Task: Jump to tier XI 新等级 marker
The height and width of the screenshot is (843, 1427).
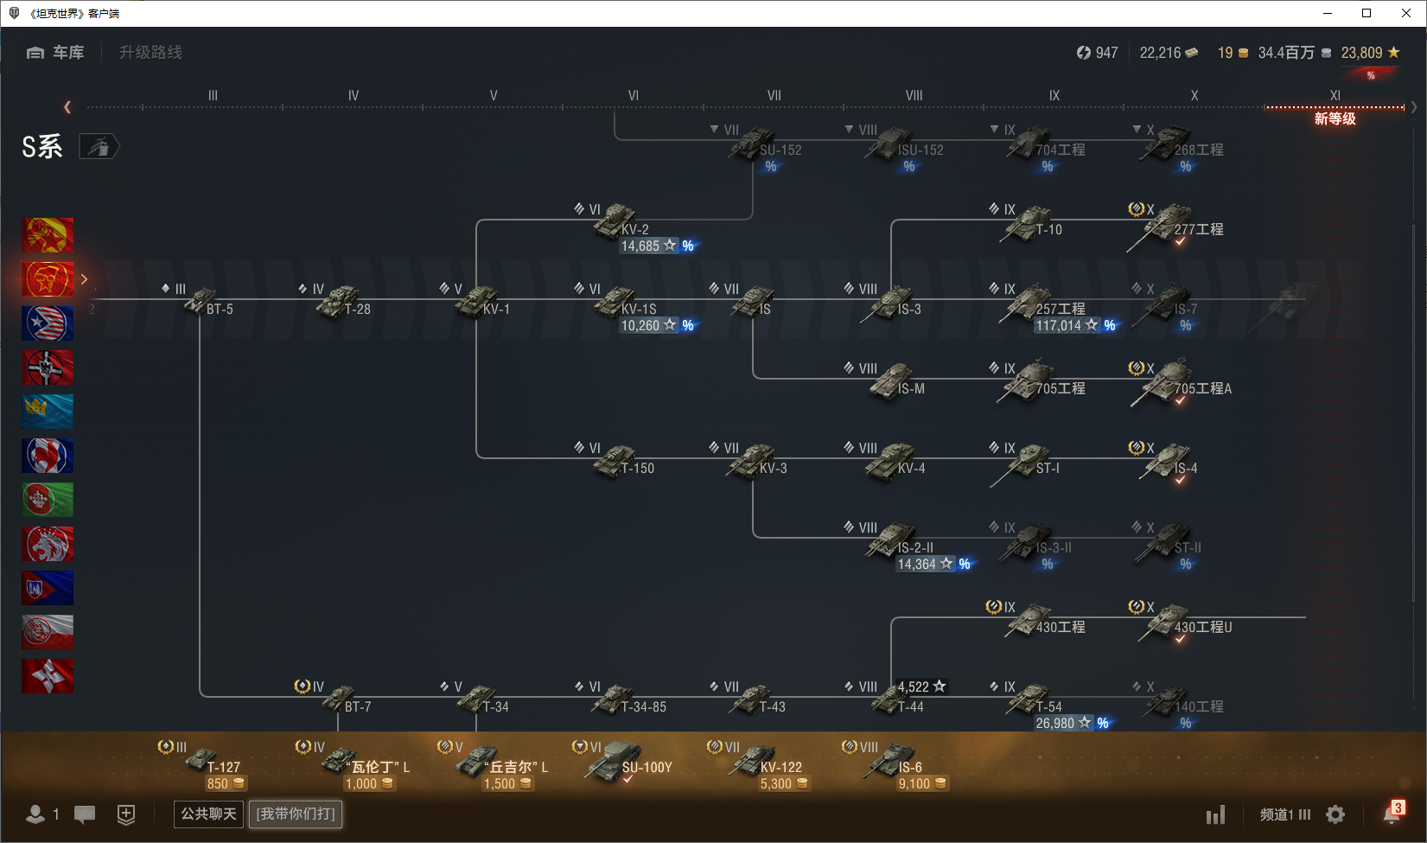Action: click(1335, 118)
